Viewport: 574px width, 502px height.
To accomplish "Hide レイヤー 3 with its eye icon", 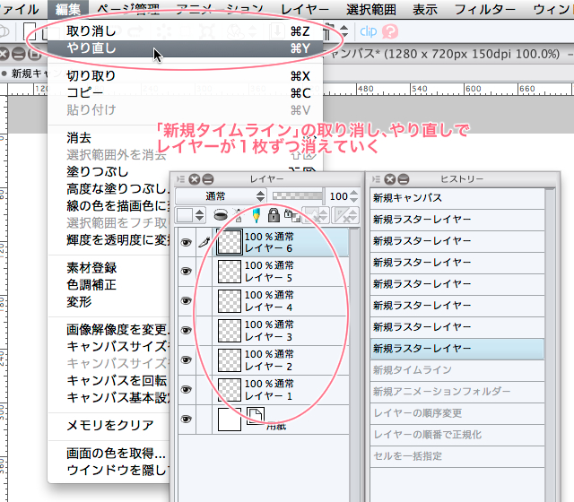I will (x=187, y=331).
